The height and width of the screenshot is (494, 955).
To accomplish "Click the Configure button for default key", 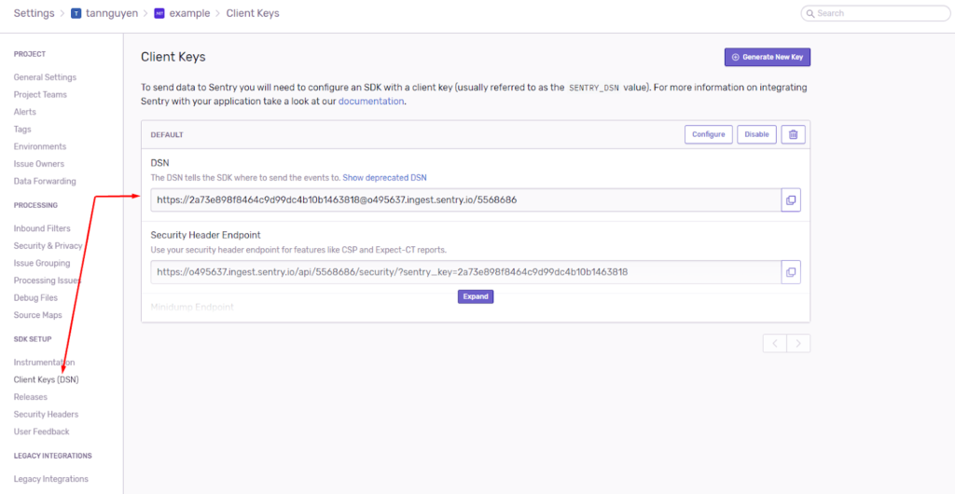I will pos(708,134).
